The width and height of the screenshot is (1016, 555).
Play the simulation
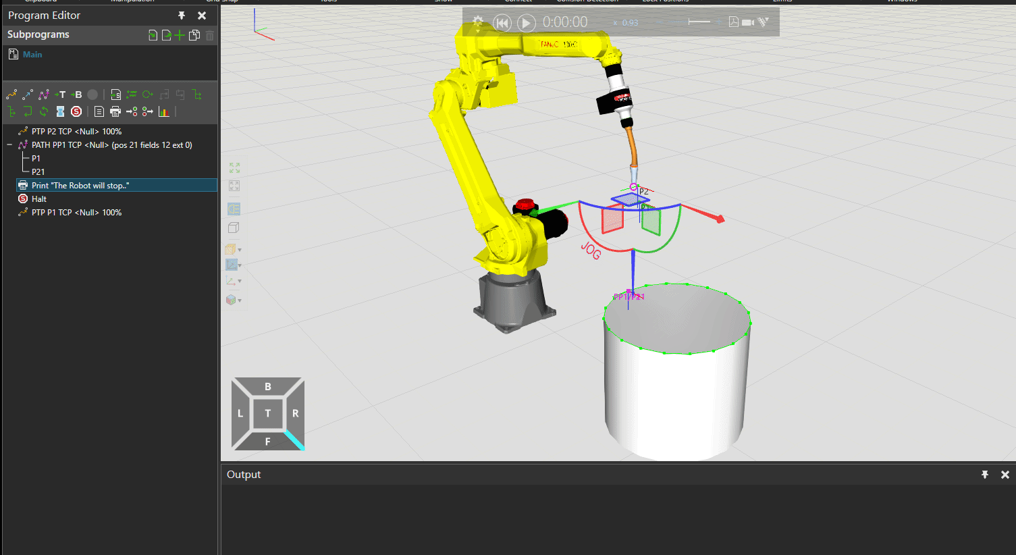(527, 23)
